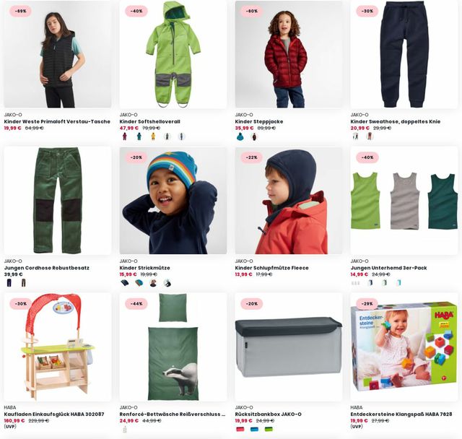Click the three undershirts product image
Viewport: 462px width, 439px height.
tap(404, 201)
